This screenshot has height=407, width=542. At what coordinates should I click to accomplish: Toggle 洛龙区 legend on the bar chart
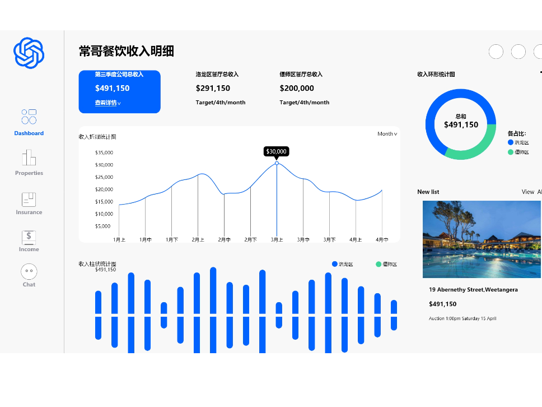[x=343, y=263]
